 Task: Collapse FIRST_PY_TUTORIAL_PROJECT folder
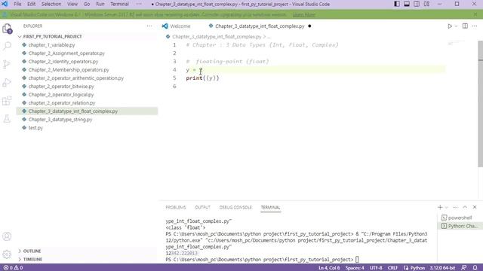click(x=52, y=37)
